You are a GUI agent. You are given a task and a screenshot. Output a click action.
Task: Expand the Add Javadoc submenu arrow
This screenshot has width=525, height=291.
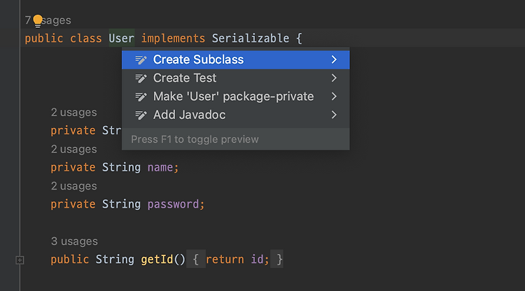coord(335,115)
